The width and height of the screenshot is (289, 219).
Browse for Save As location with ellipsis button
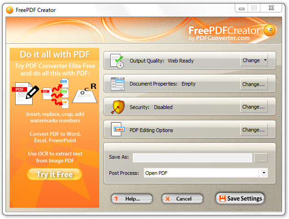tap(261, 158)
